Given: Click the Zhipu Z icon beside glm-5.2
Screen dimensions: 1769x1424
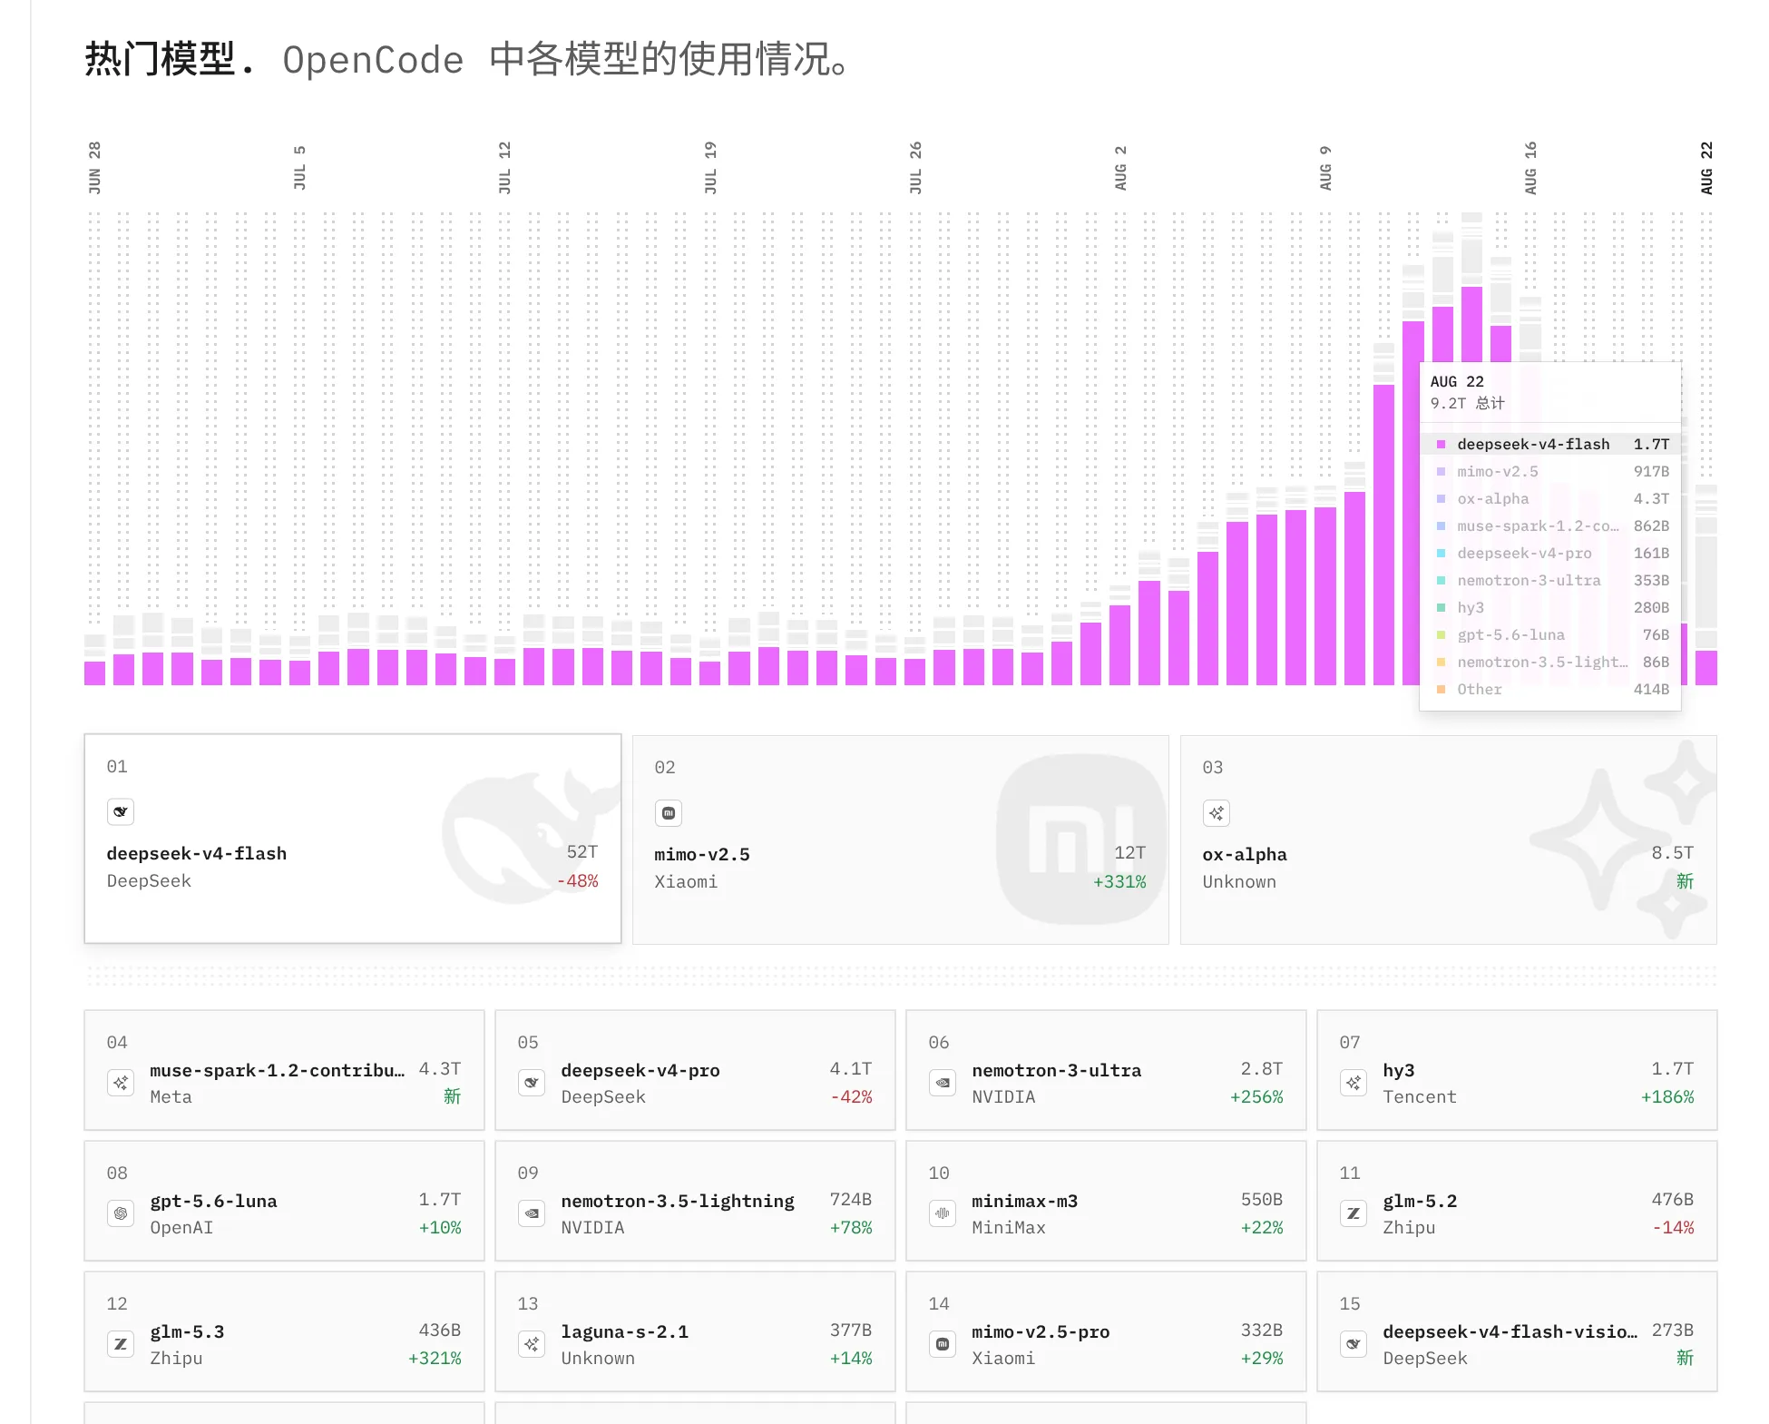Looking at the screenshot, I should tap(1354, 1213).
